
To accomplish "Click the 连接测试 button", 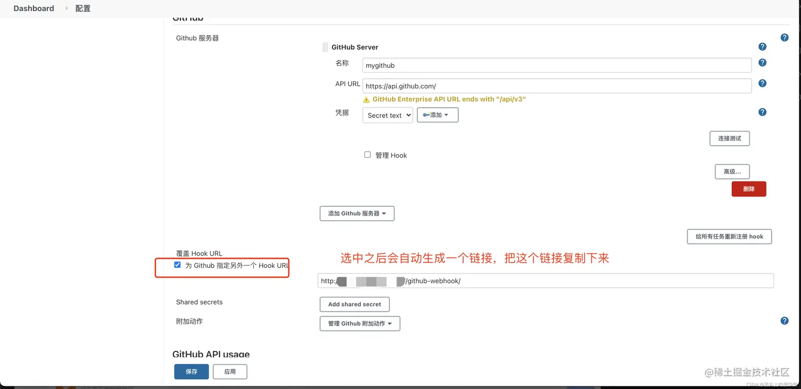I will 729,138.
